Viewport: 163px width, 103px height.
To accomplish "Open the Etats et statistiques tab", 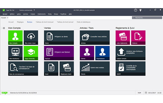I will (x=84, y=22).
